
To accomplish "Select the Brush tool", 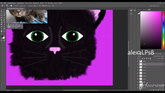I will (4, 18).
